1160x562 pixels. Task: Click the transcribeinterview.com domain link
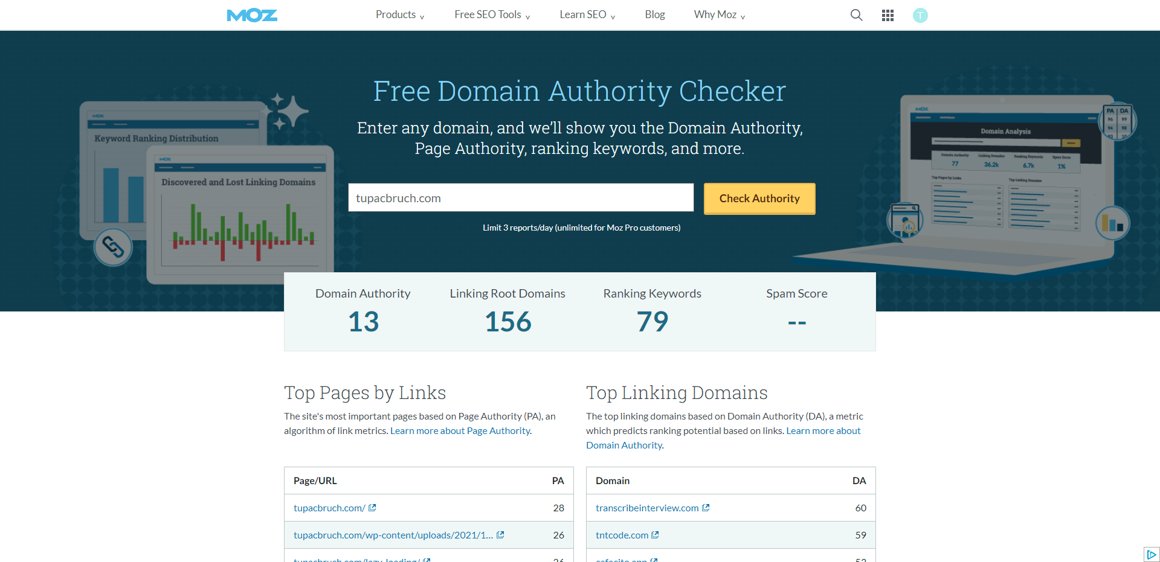coord(646,508)
